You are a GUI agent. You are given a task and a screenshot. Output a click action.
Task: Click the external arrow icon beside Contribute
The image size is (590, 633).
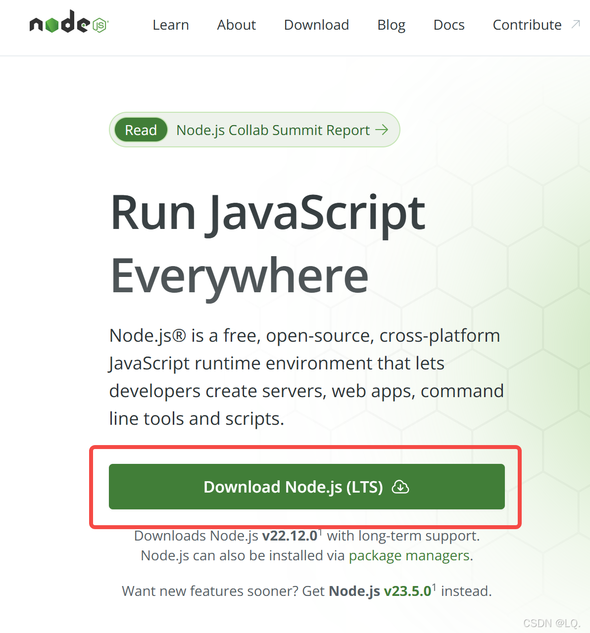pyautogui.click(x=576, y=24)
